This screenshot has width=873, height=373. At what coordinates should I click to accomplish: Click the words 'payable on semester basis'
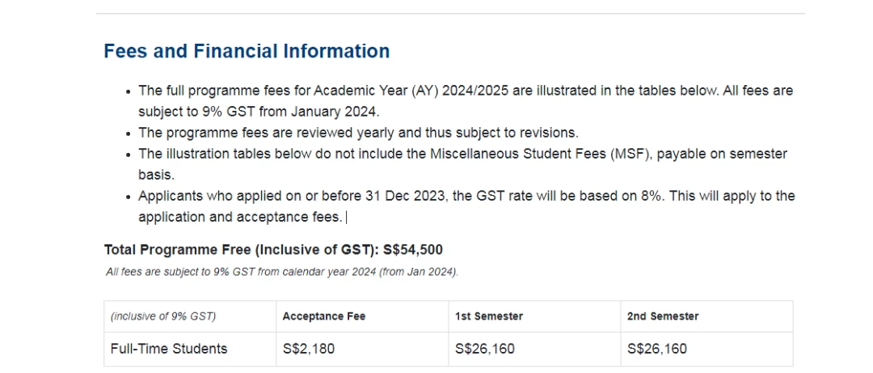click(723, 154)
